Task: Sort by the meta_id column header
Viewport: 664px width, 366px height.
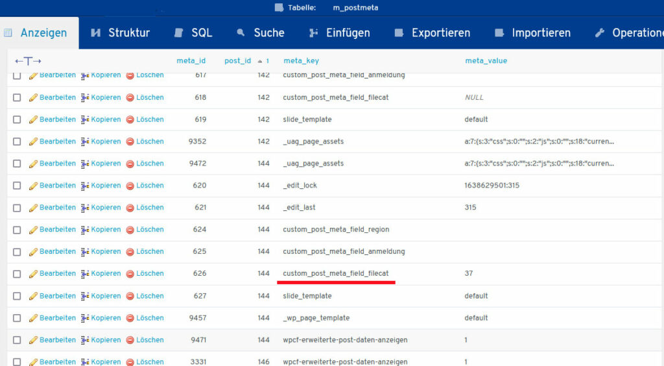Action: click(191, 60)
